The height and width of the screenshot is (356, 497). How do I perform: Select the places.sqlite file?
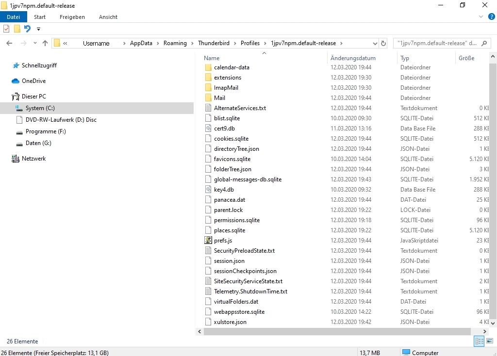click(x=230, y=230)
